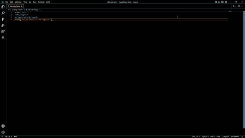Toggle the bottom panel layout icon
Image resolution: width=245 pixels, height=138 pixels.
tap(219, 2)
